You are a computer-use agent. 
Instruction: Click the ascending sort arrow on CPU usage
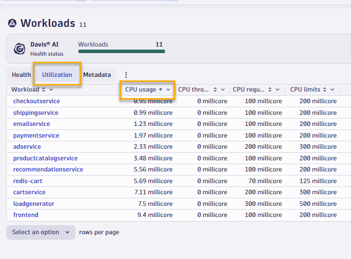(161, 90)
